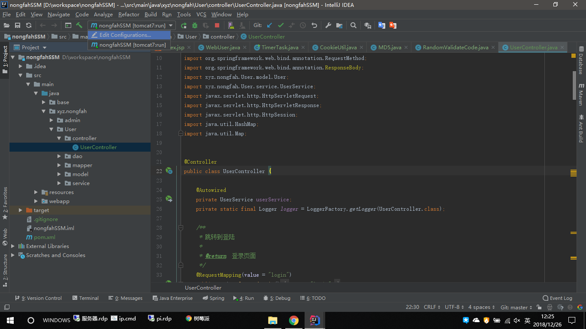The image size is (586, 329).
Task: Switch to the MD5.java tab
Action: coord(390,47)
